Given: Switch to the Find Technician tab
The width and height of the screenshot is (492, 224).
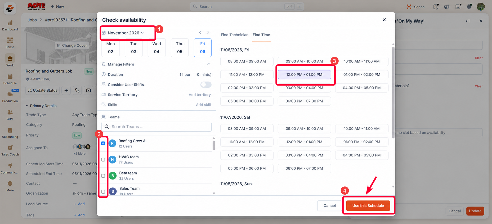Looking at the screenshot, I should (235, 35).
